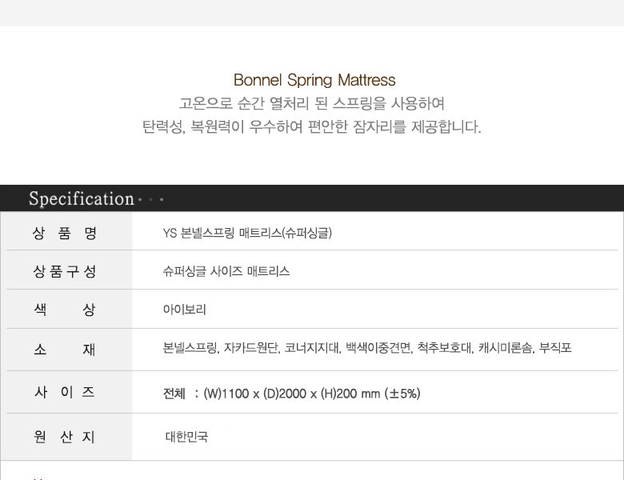624x480 pixels.
Task: Click 백색이중견면 in the materials list
Action: pos(378,349)
